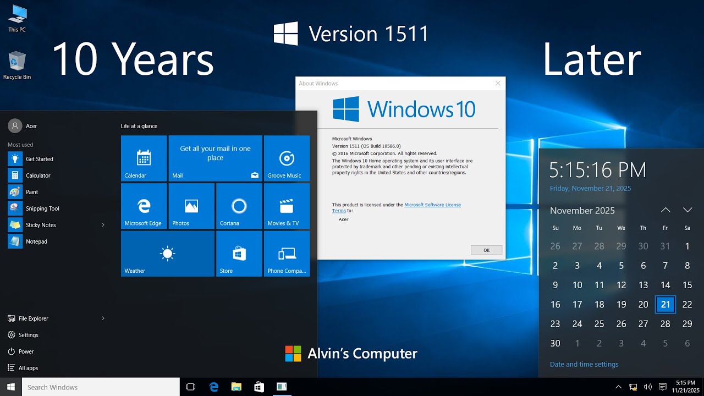Open the Mail tile
Image resolution: width=704 pixels, height=396 pixels.
(215, 158)
